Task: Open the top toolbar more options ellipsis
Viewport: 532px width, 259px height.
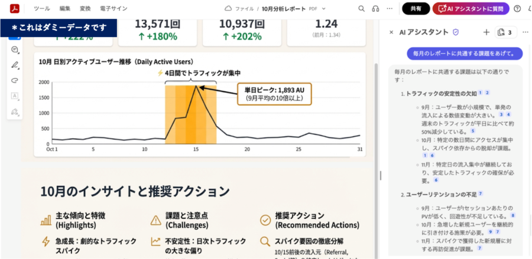Action: pos(390,8)
